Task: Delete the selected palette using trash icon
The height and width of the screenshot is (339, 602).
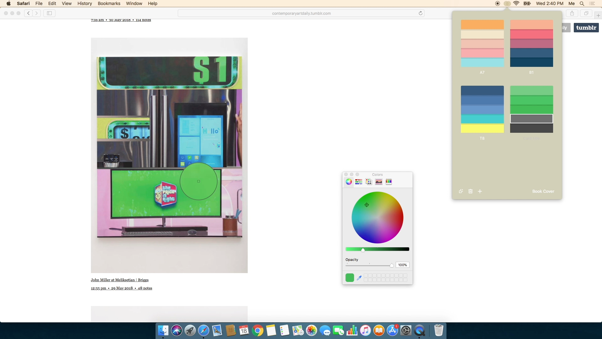Action: pos(470,191)
